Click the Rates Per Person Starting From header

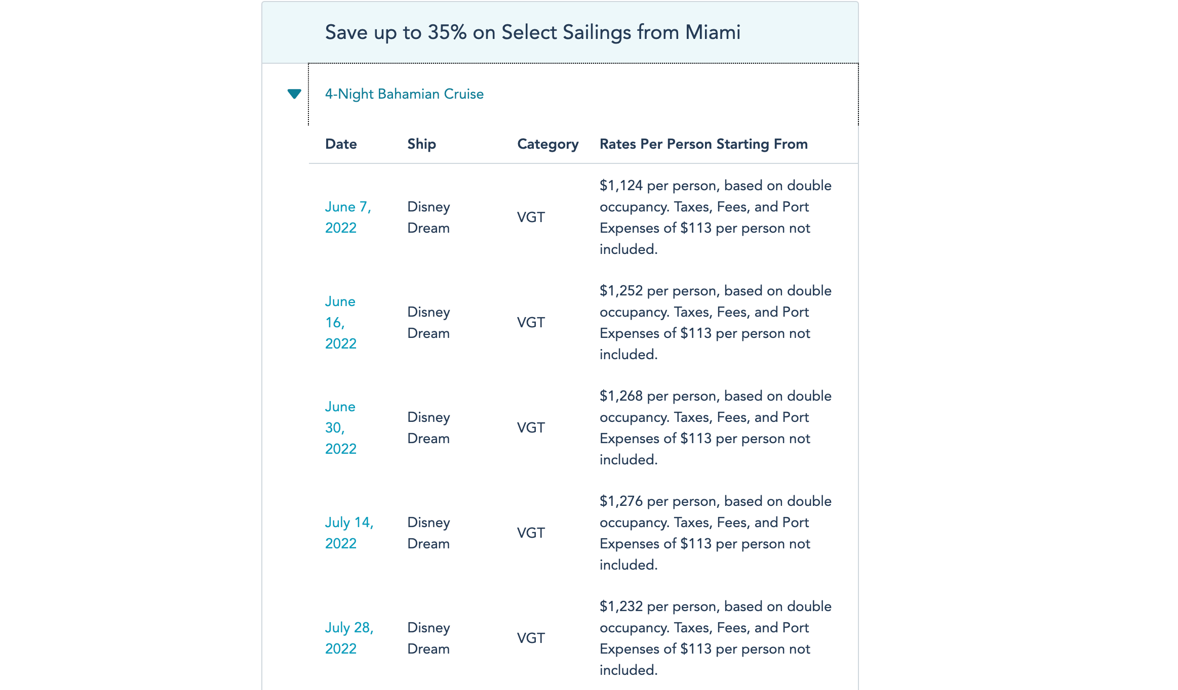[x=703, y=144]
